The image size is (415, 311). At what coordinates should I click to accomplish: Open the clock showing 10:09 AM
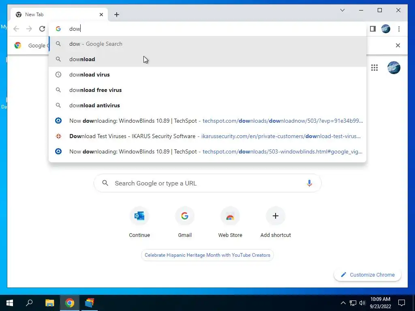click(380, 303)
